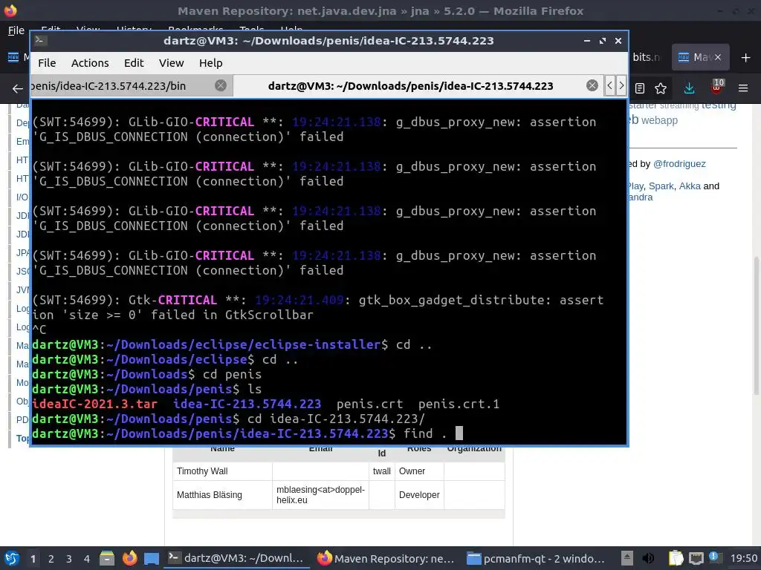Screen dimensions: 761x570
Task: Open terminal View menu
Action: click(172, 63)
